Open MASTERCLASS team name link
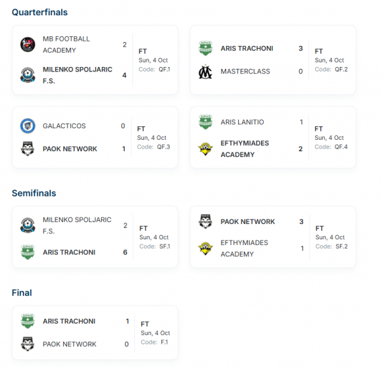 pyautogui.click(x=245, y=71)
